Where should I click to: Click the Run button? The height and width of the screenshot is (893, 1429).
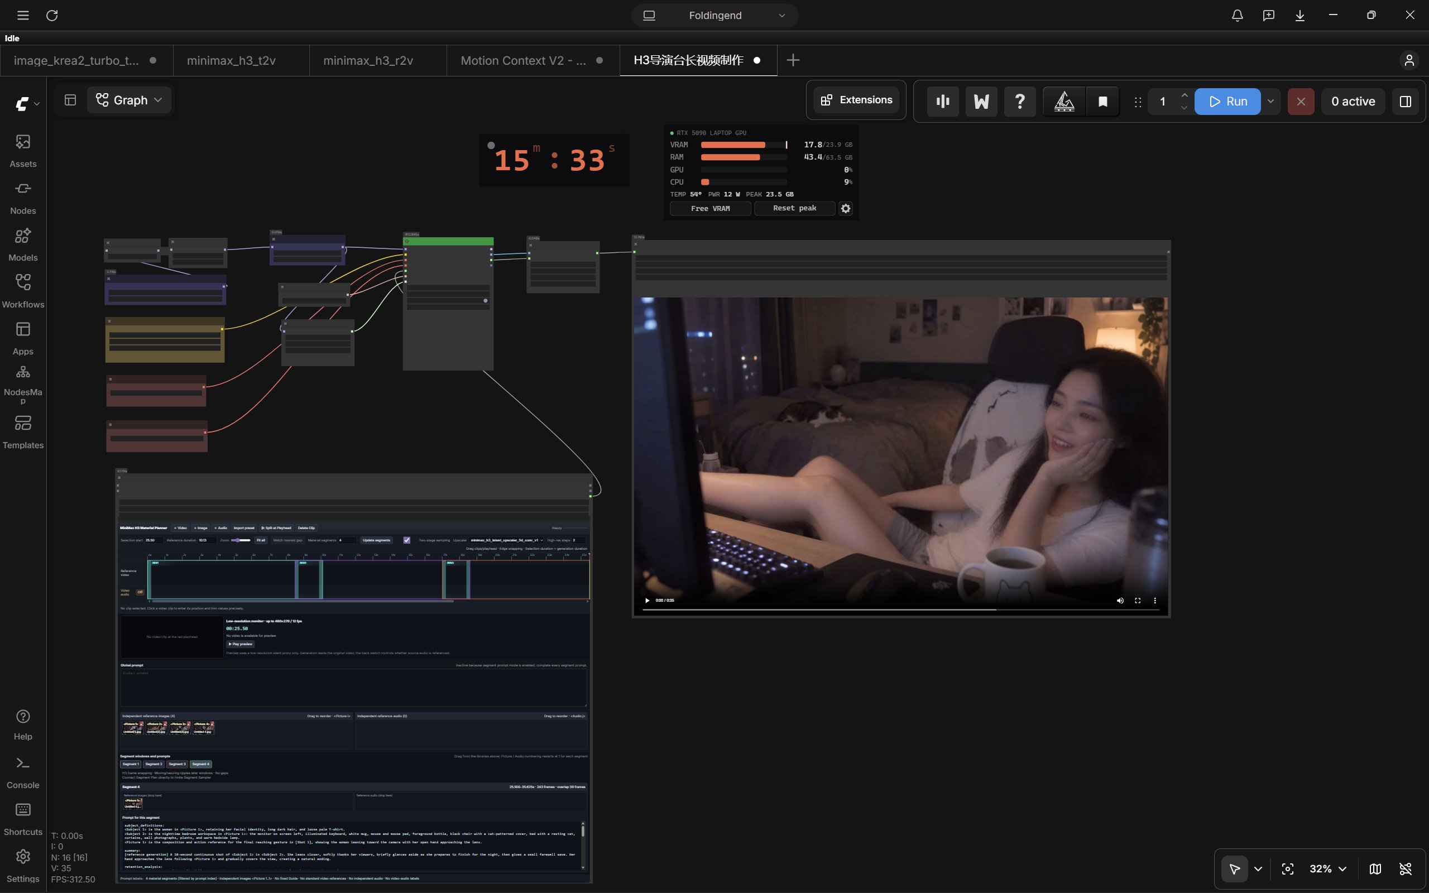(1227, 102)
